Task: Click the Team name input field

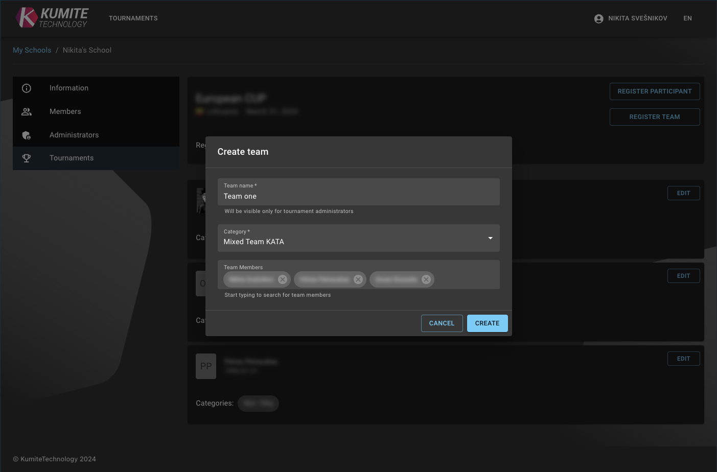Action: (x=358, y=196)
